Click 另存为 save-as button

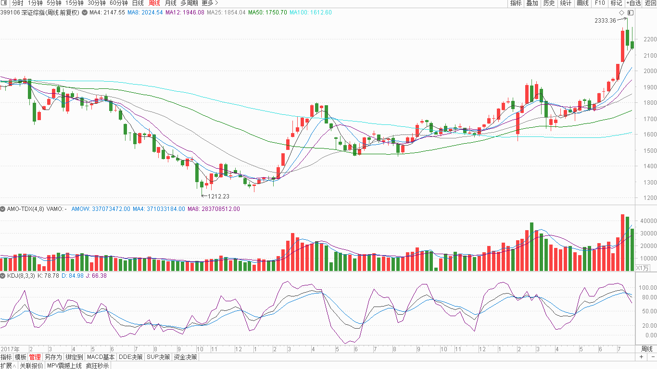[x=53, y=357]
